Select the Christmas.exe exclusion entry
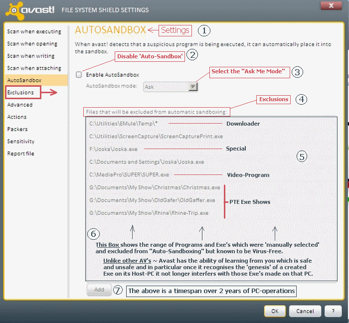This screenshot has height=323, width=349. click(155, 187)
